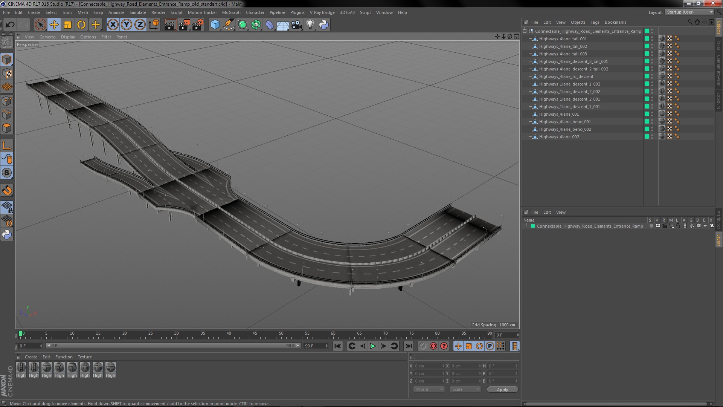Image resolution: width=723 pixels, height=407 pixels.
Task: Toggle X-axis lock button
Action: coord(113,25)
